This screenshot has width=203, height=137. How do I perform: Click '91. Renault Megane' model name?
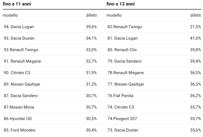tap(22, 61)
